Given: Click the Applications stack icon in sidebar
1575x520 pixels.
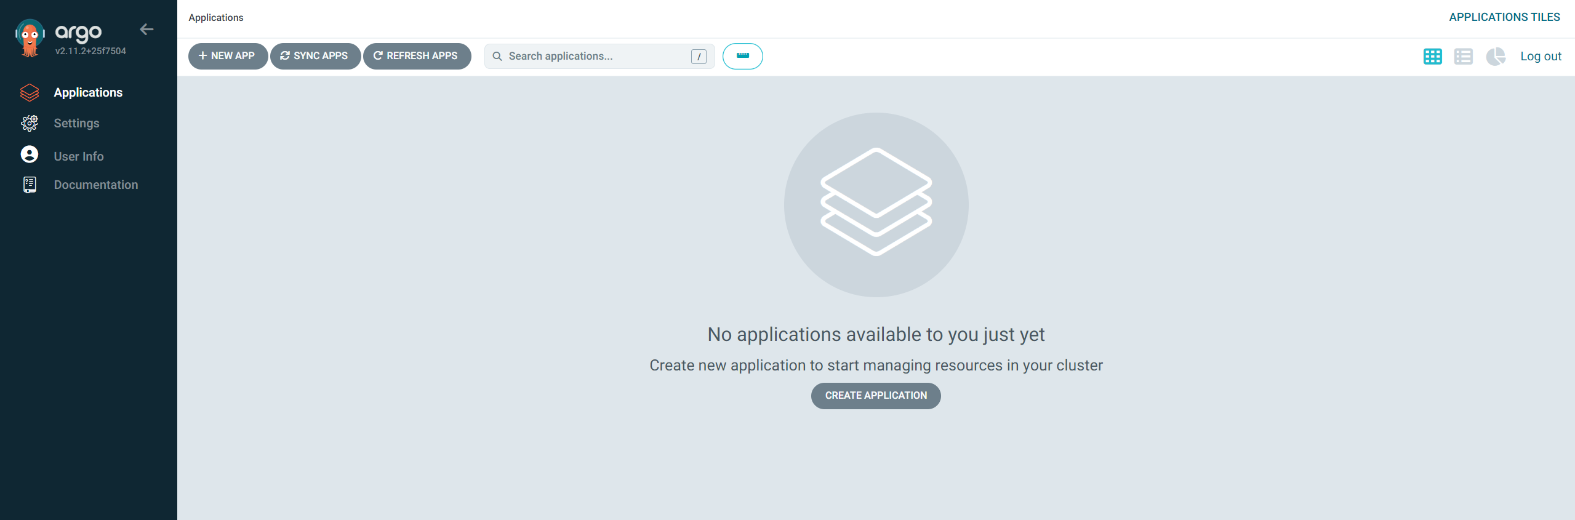Looking at the screenshot, I should pyautogui.click(x=30, y=92).
